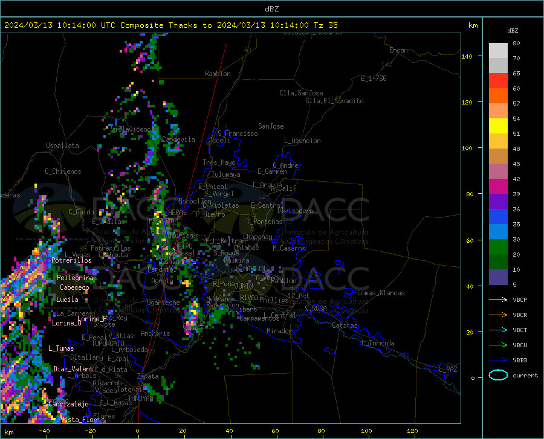Click the dBZ title at top
The height and width of the screenshot is (439, 544).
click(x=271, y=9)
